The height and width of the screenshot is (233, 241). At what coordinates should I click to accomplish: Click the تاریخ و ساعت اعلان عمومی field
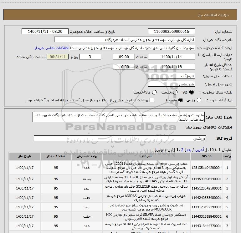click(45, 31)
